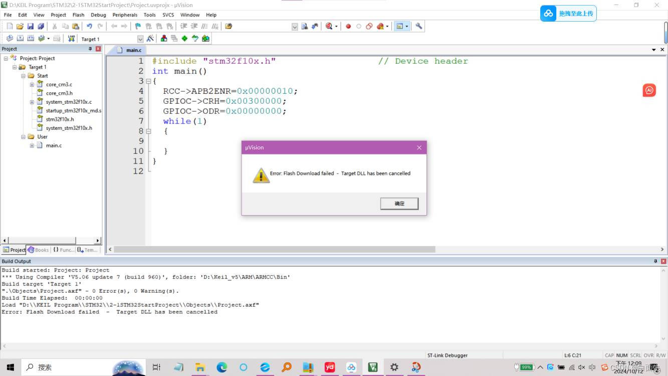The width and height of the screenshot is (668, 376).
Task: Fold the main function at line 3
Action: click(x=148, y=81)
